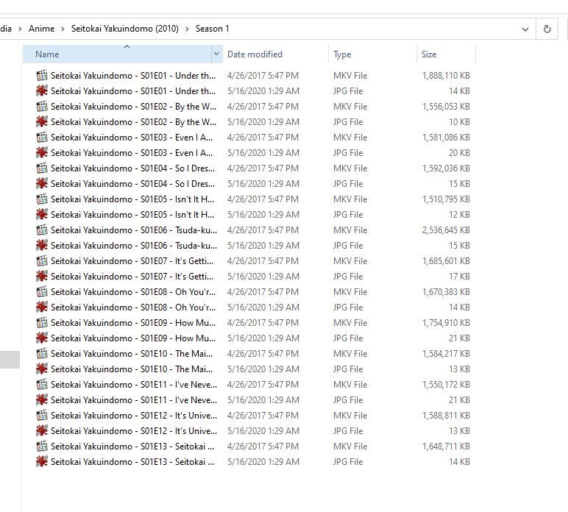Select S01E08 MKV name 'Oh You'r...'

(133, 292)
